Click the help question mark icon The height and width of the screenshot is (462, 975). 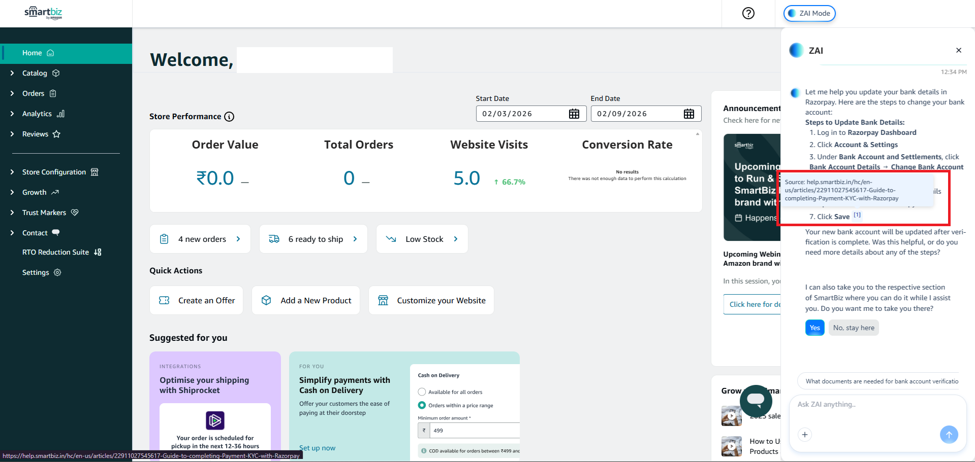[x=748, y=13]
